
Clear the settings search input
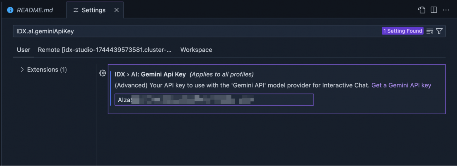click(430, 31)
